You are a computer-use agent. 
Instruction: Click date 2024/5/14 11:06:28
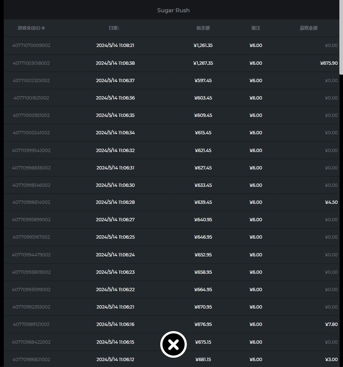point(115,202)
